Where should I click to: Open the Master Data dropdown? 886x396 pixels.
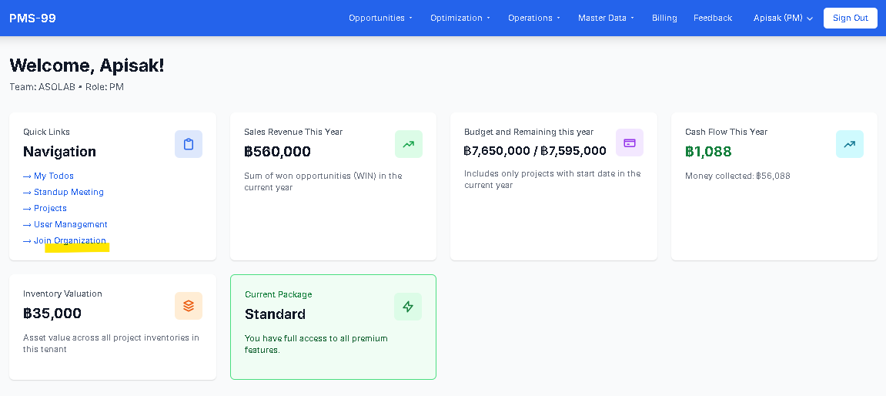[606, 18]
